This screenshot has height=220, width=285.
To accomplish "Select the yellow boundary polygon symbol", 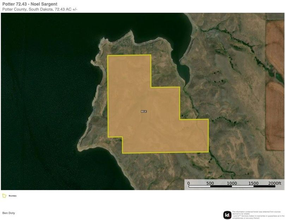I will tap(5, 196).
